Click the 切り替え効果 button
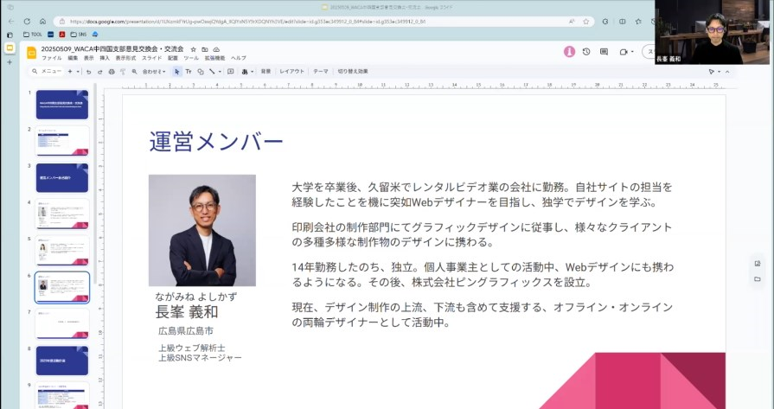This screenshot has height=409, width=774. tap(352, 72)
